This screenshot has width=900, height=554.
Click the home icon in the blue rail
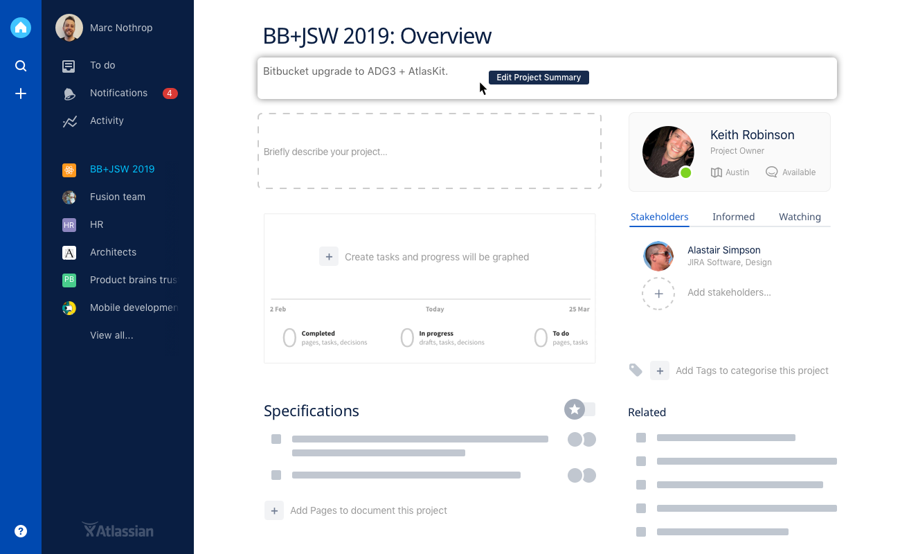(x=21, y=28)
